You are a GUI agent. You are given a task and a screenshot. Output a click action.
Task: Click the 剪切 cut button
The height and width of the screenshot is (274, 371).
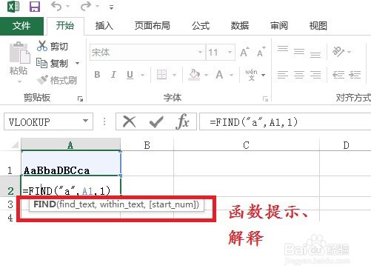pyautogui.click(x=53, y=46)
